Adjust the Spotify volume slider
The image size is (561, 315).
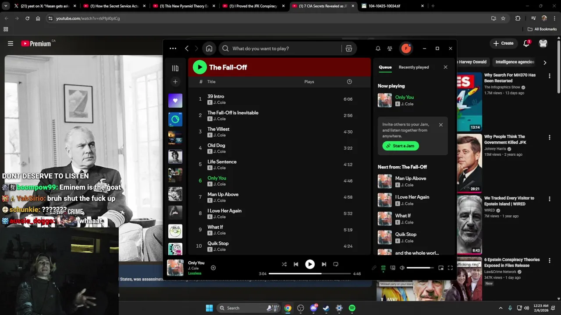click(420, 268)
